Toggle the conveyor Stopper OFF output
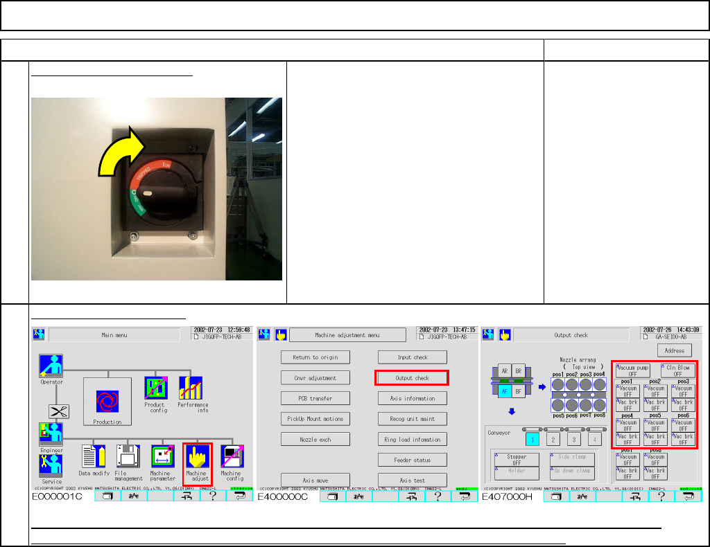Image resolution: width=710 pixels, height=547 pixels. 517,459
